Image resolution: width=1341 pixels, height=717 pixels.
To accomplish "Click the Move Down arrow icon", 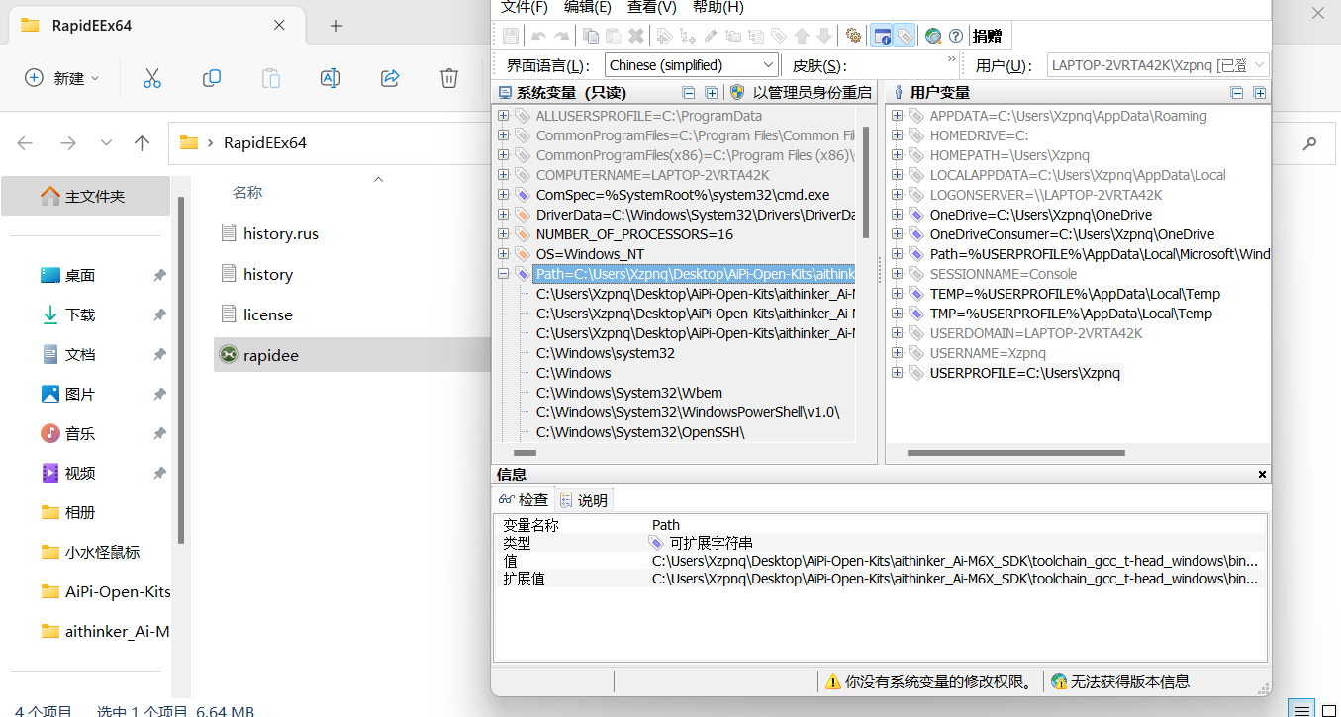I will coord(823,36).
